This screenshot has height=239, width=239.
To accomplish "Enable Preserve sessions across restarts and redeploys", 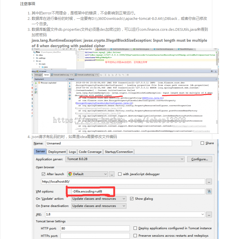I will [135, 236].
